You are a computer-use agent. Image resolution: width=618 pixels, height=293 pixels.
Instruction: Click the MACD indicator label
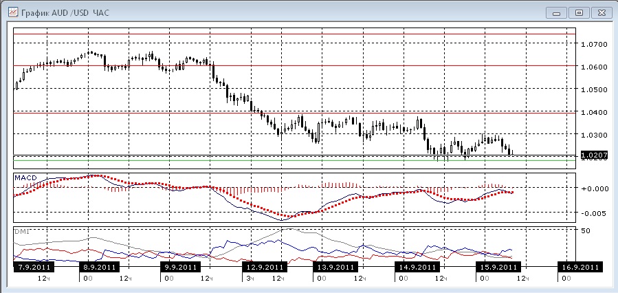25,178
